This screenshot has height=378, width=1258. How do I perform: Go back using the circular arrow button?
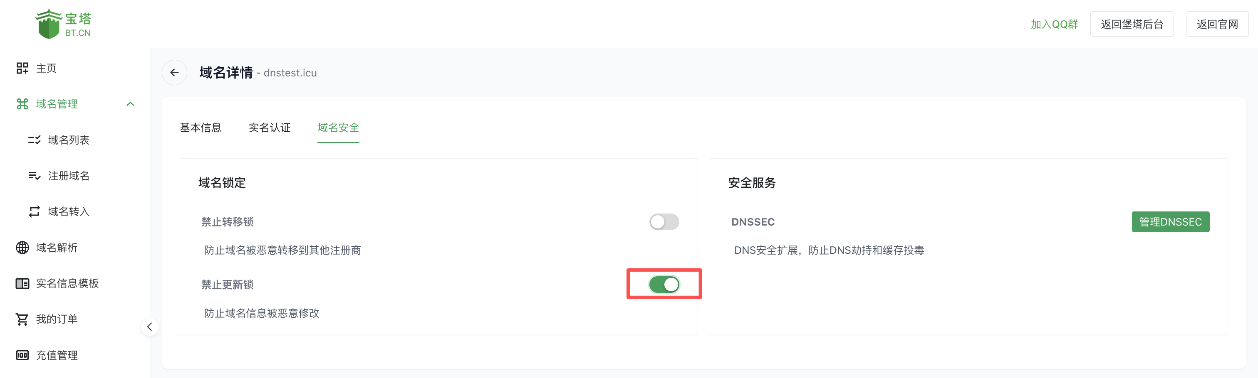click(174, 72)
